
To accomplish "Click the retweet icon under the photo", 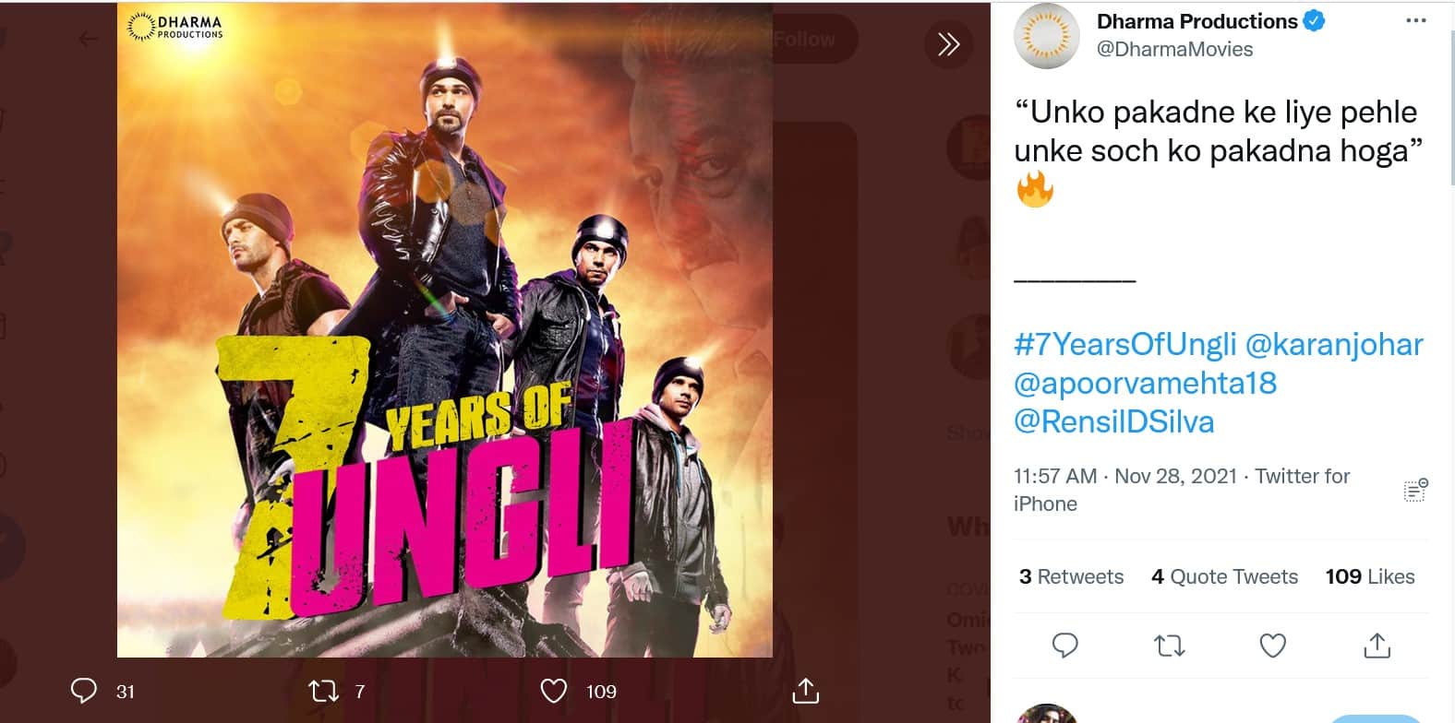I will click(x=323, y=691).
